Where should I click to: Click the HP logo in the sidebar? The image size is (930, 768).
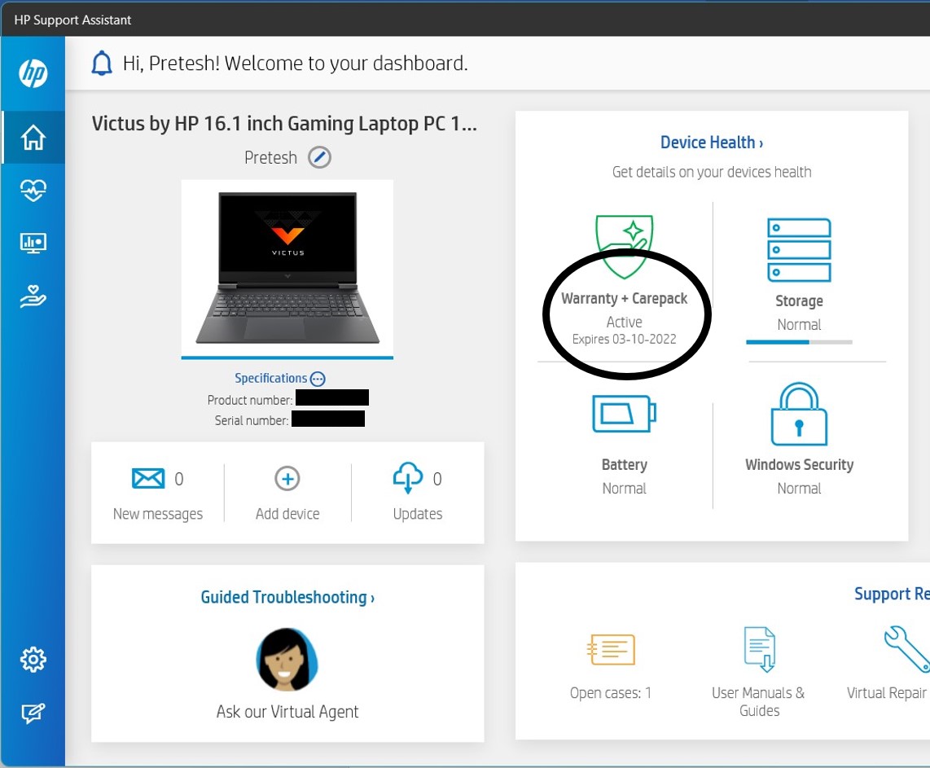pyautogui.click(x=33, y=71)
